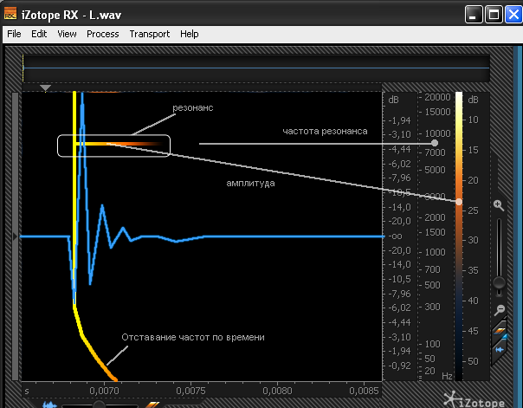Maximize the iZotope RX window
The image size is (523, 408).
[494, 15]
